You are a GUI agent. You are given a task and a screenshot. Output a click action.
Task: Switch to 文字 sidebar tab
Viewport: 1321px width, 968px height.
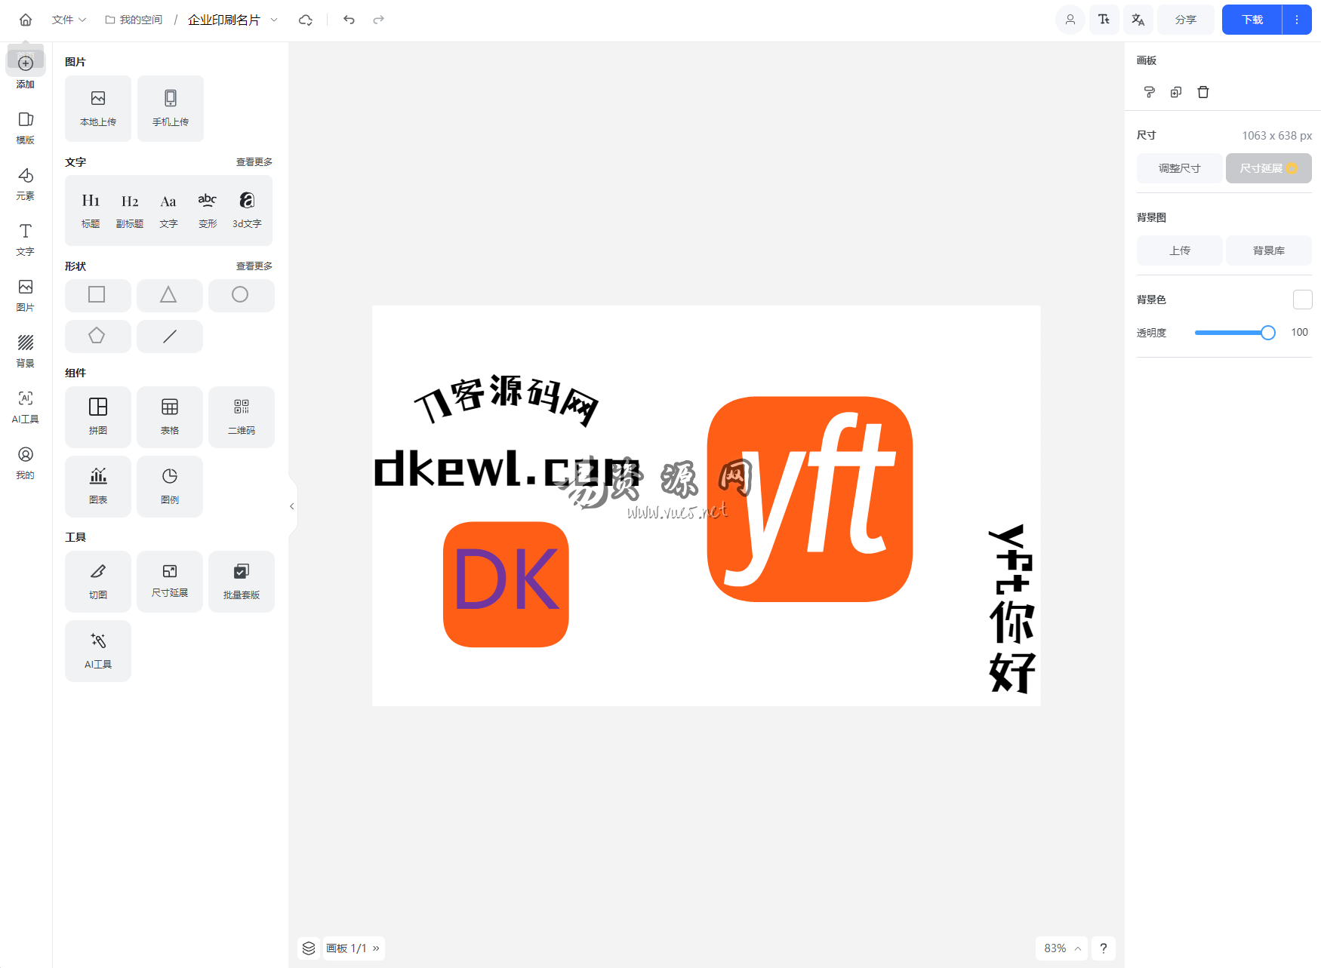(x=26, y=238)
